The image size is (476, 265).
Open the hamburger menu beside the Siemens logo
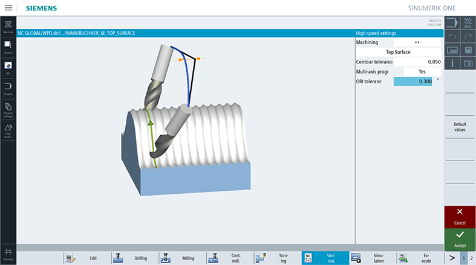8,8
